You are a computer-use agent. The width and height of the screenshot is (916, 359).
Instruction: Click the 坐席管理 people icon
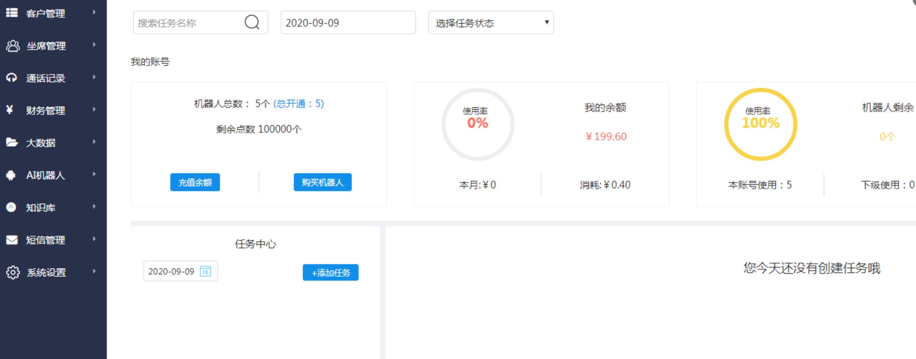click(x=13, y=46)
